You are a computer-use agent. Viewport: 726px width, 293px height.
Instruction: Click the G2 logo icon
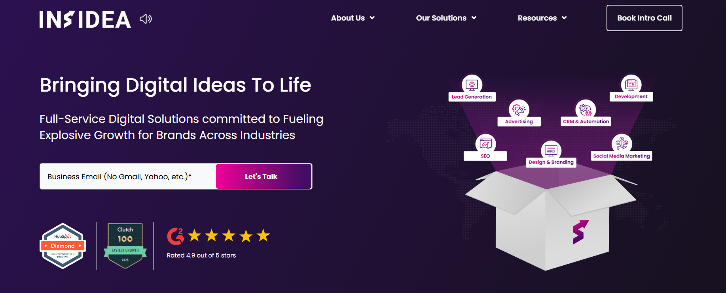[176, 236]
